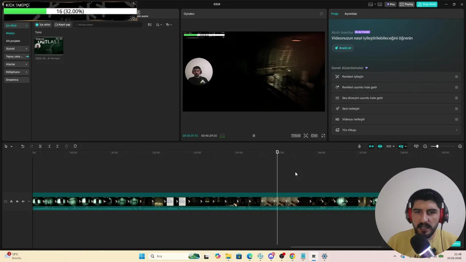Click the redo arrow in timeline toolbar
The width and height of the screenshot is (466, 262).
pyautogui.click(x=31, y=146)
